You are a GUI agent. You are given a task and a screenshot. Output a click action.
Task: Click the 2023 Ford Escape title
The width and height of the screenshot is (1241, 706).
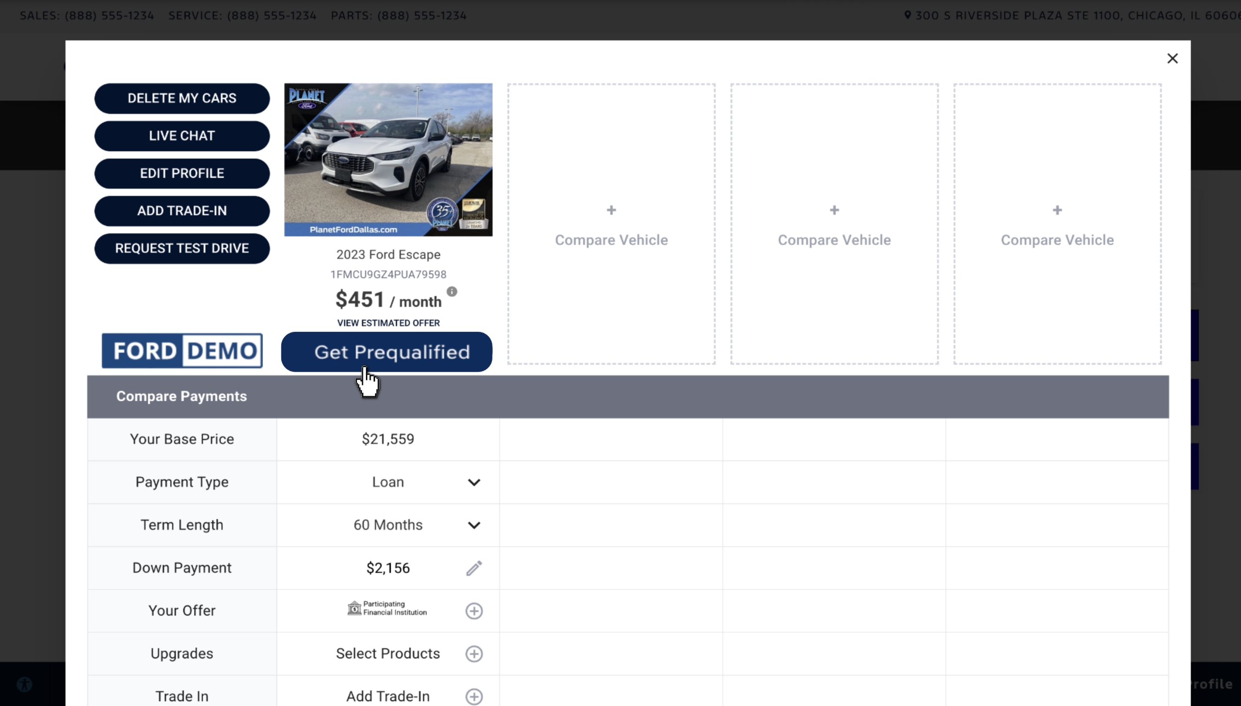pyautogui.click(x=388, y=254)
